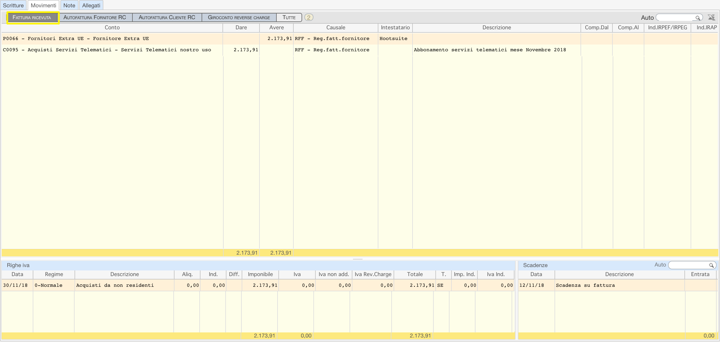
Task: Click the Comp.Dal column header
Action: (597, 28)
